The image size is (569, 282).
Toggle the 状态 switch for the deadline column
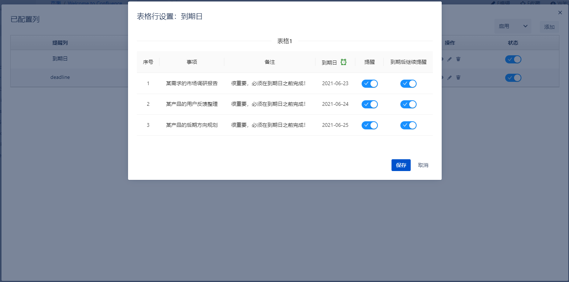click(513, 78)
